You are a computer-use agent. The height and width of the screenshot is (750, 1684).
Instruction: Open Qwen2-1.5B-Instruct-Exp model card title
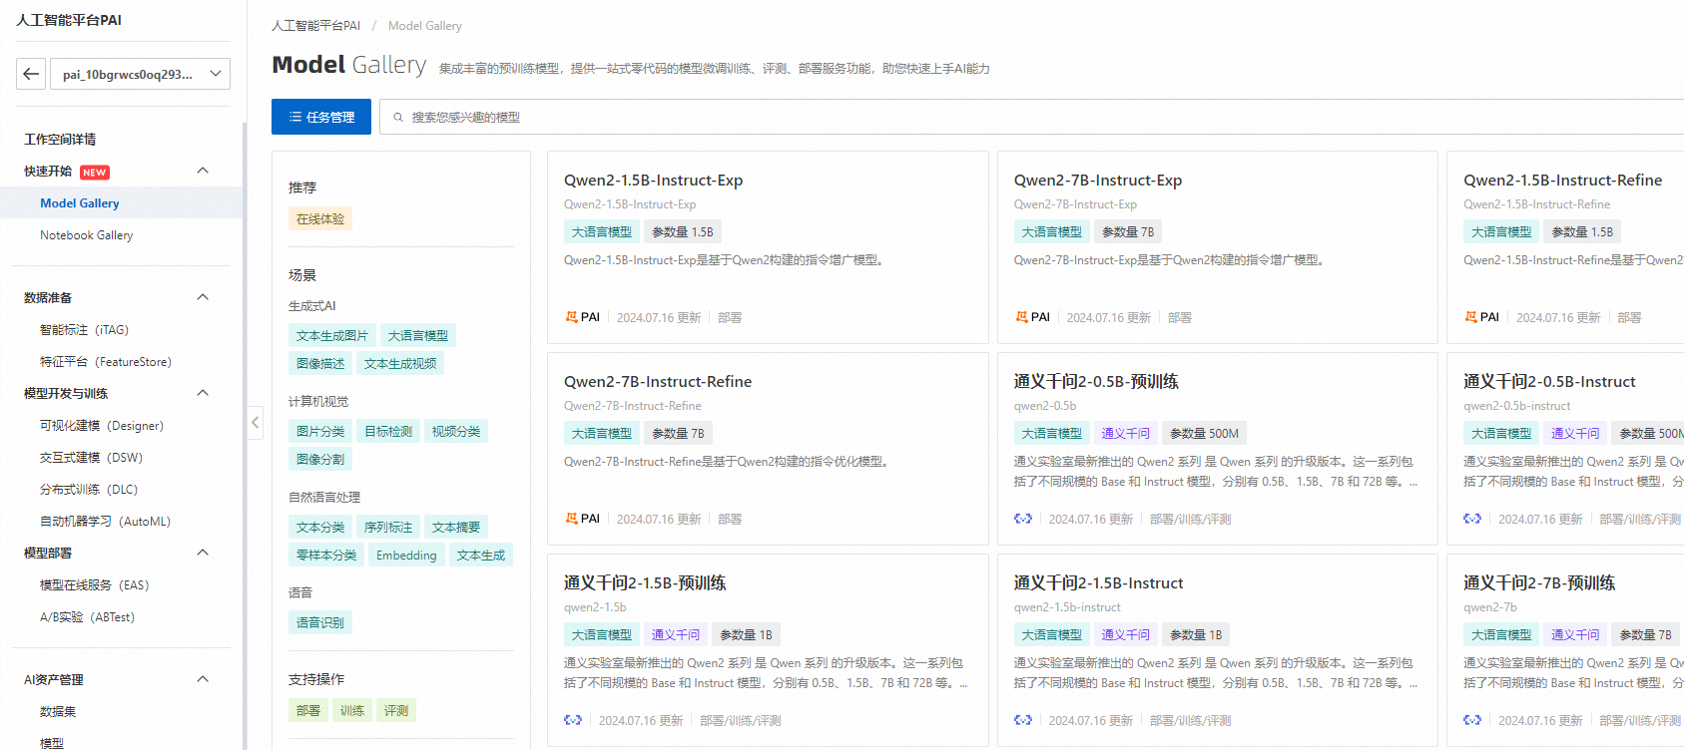pos(654,181)
